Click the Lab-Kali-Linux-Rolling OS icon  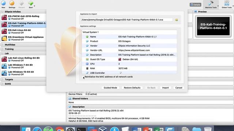4,59
